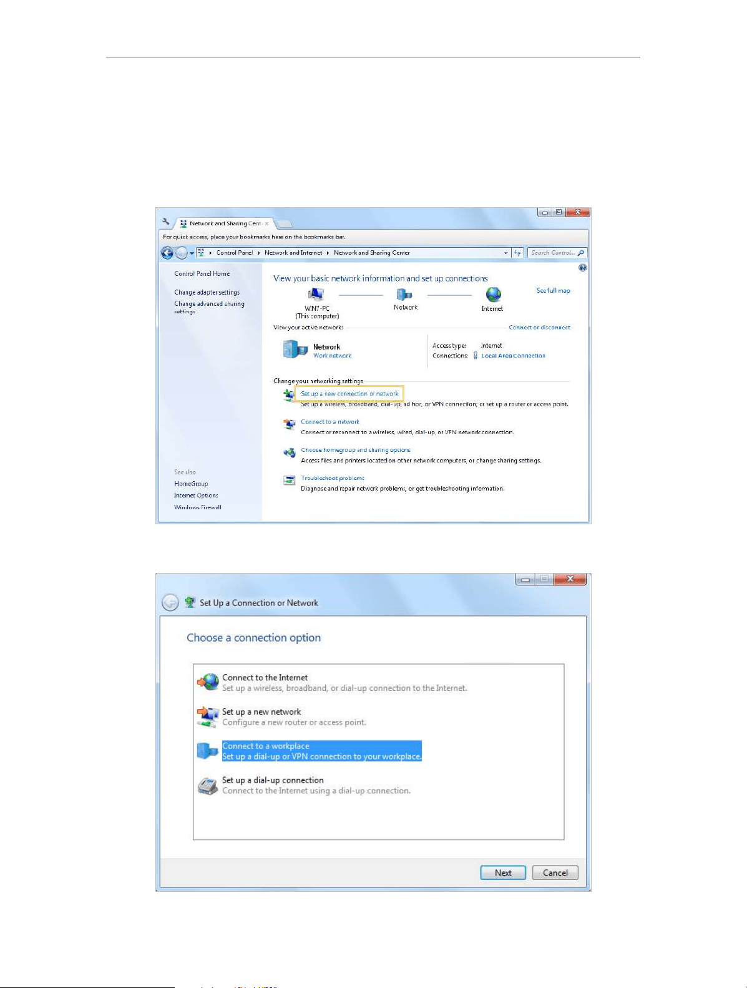The width and height of the screenshot is (747, 988).
Task: Click the Internet globe icon
Action: pos(494,294)
